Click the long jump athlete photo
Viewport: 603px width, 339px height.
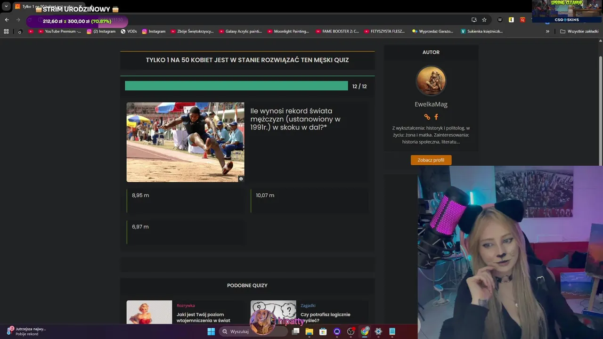pyautogui.click(x=185, y=142)
